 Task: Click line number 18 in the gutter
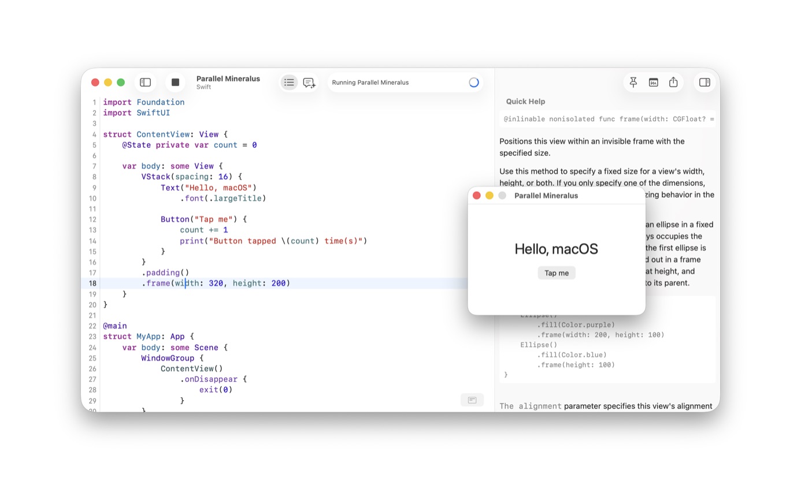(x=92, y=283)
